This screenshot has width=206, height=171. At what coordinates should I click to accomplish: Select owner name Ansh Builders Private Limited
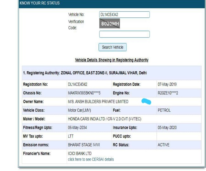[x=98, y=102]
